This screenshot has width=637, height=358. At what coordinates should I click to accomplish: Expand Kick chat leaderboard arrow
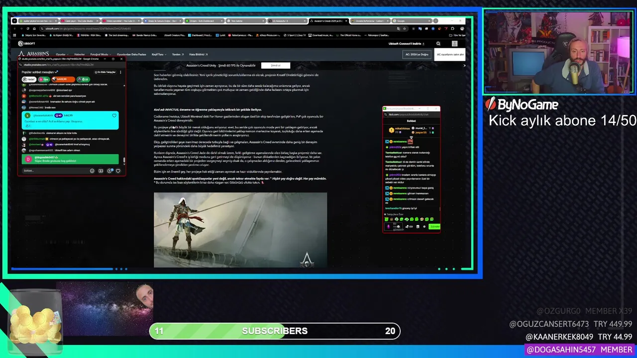(x=411, y=138)
